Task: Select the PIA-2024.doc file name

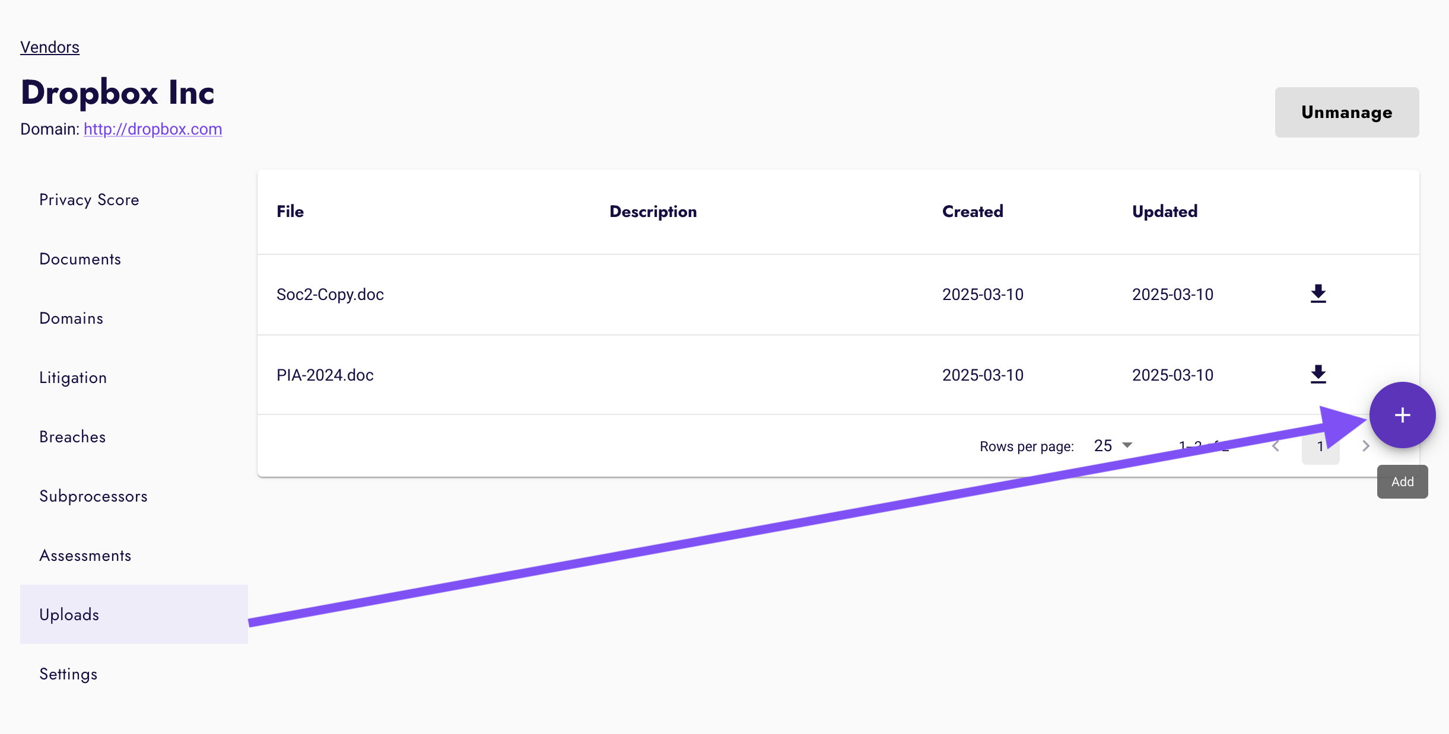Action: click(325, 375)
